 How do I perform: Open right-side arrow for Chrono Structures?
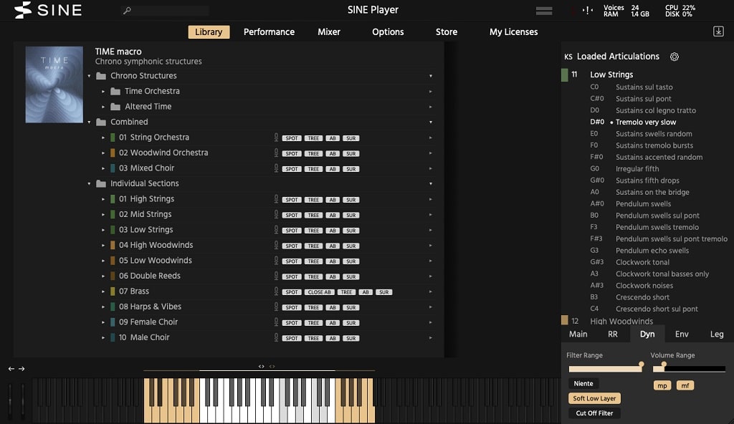point(431,76)
